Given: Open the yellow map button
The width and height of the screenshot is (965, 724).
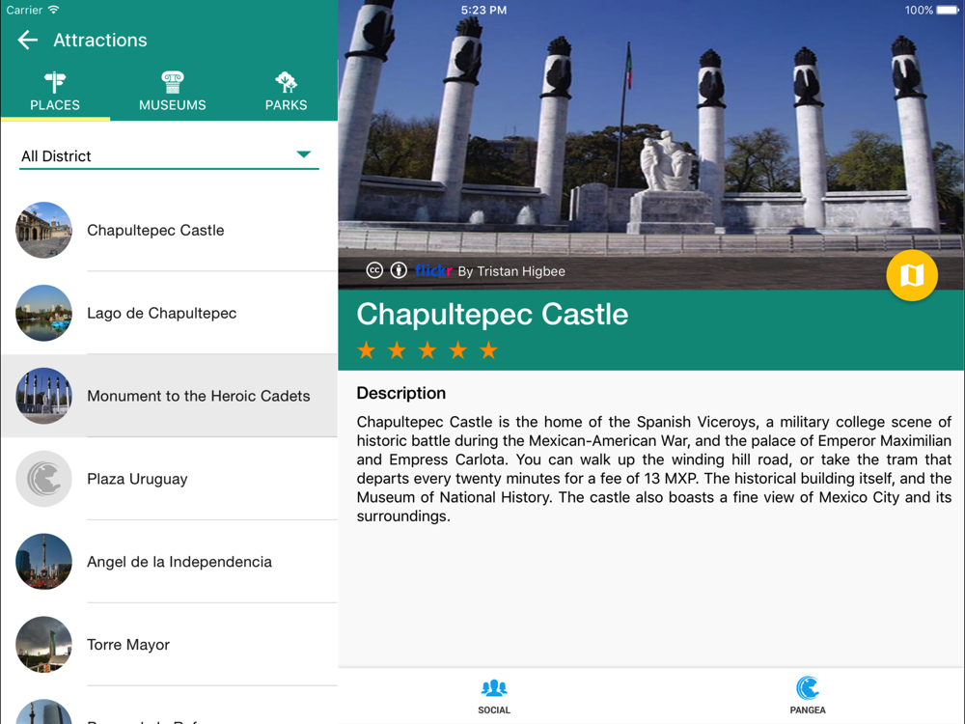Looking at the screenshot, I should click(x=912, y=275).
